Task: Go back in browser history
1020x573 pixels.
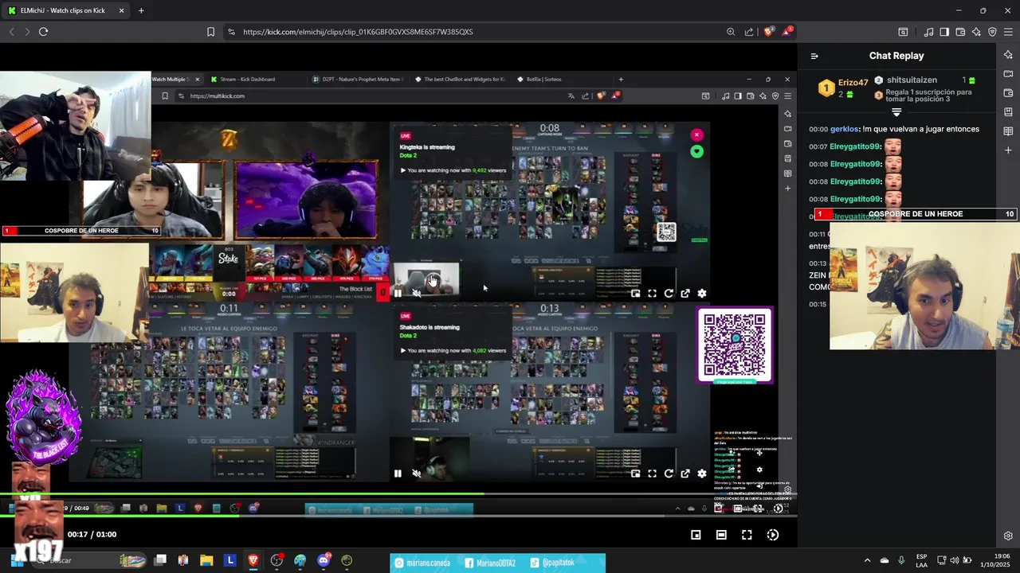Action: (11, 32)
